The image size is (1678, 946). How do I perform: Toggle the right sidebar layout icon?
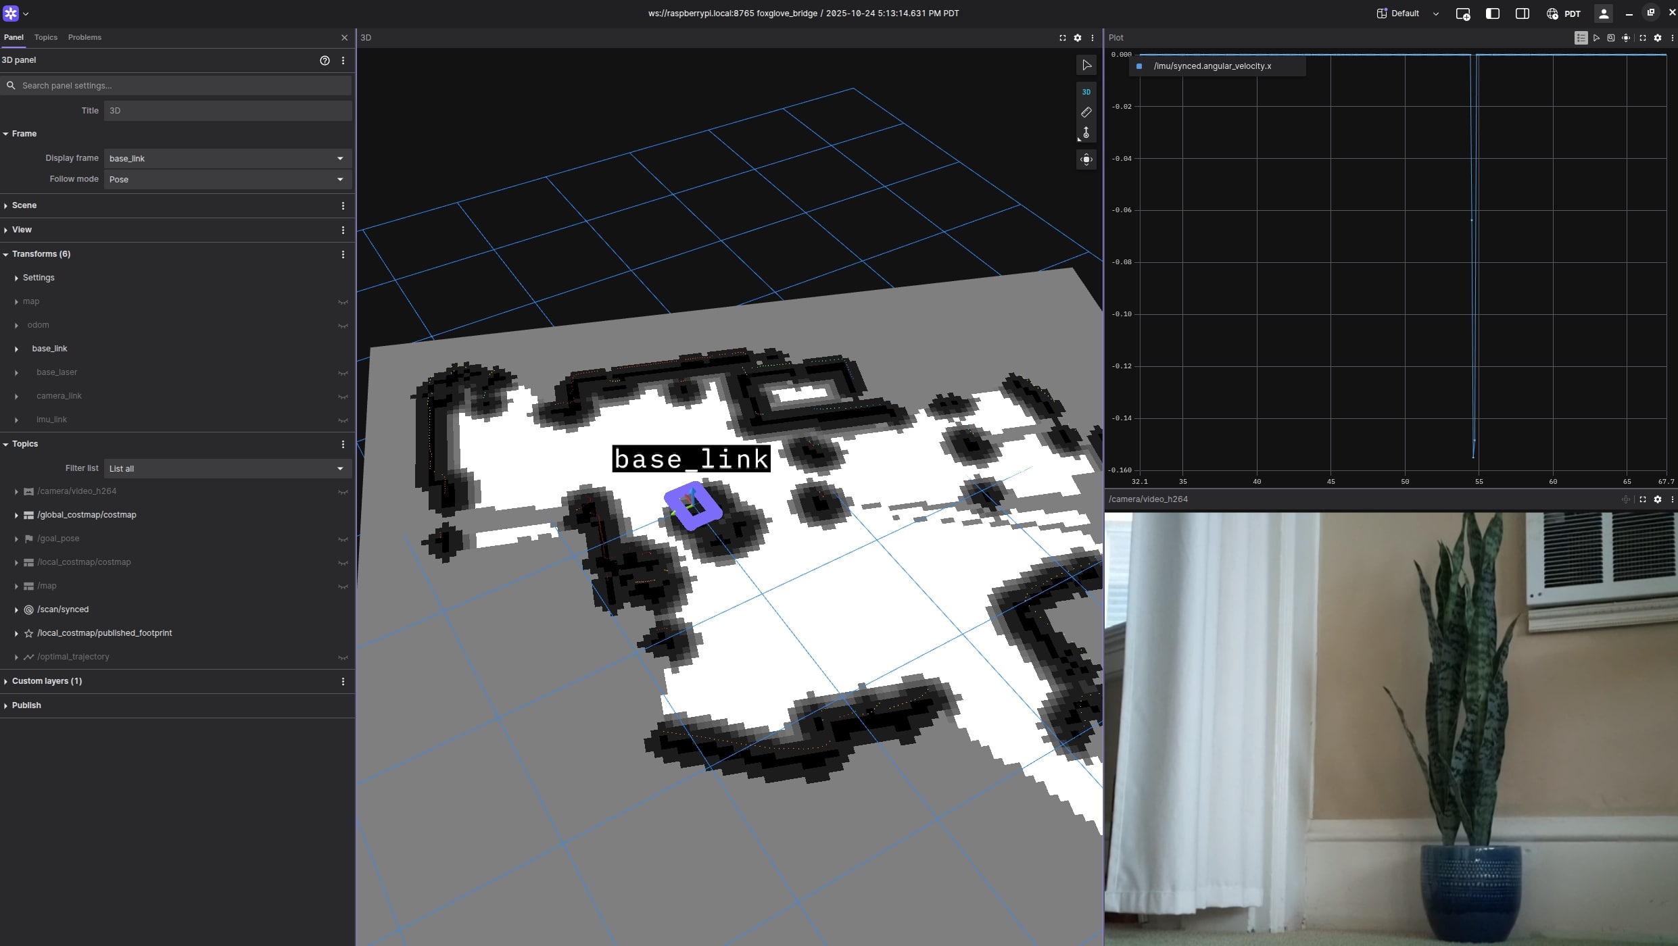click(x=1523, y=14)
